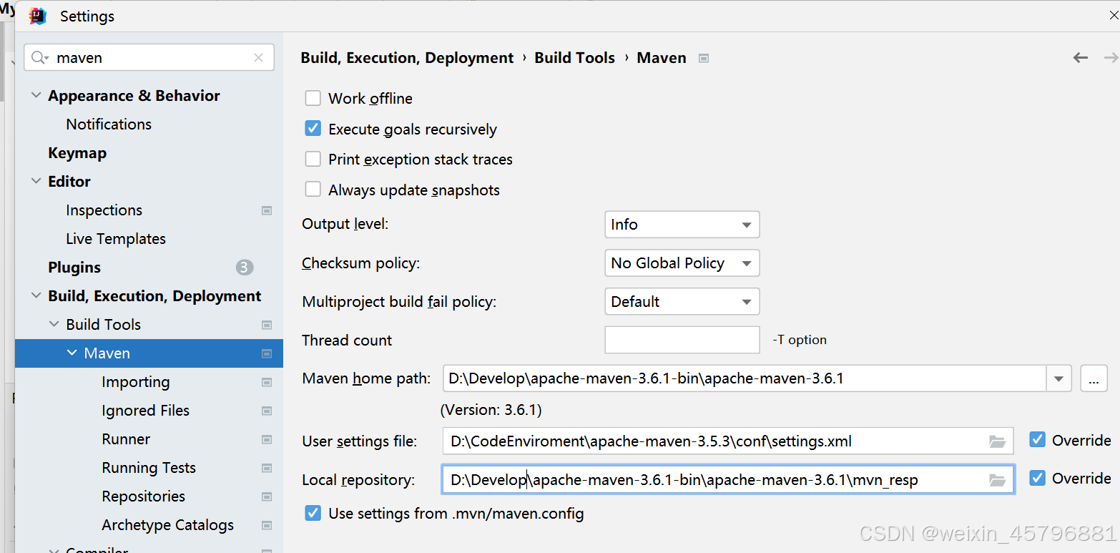Clear the maven search field with X
This screenshot has width=1120, height=553.
(x=258, y=58)
